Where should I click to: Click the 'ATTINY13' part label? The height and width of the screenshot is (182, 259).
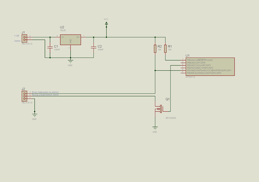click(190, 77)
